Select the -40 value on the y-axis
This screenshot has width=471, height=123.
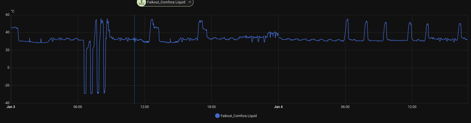(7, 103)
